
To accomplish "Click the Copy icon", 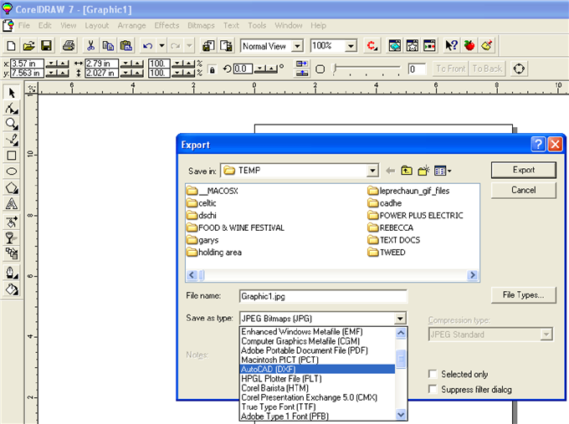I will tap(108, 46).
